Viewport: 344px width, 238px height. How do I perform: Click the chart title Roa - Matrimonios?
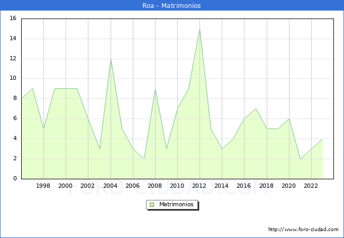pyautogui.click(x=172, y=6)
